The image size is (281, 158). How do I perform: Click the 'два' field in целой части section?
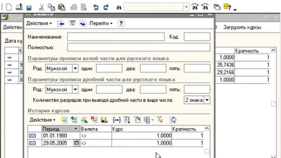tap(153, 68)
